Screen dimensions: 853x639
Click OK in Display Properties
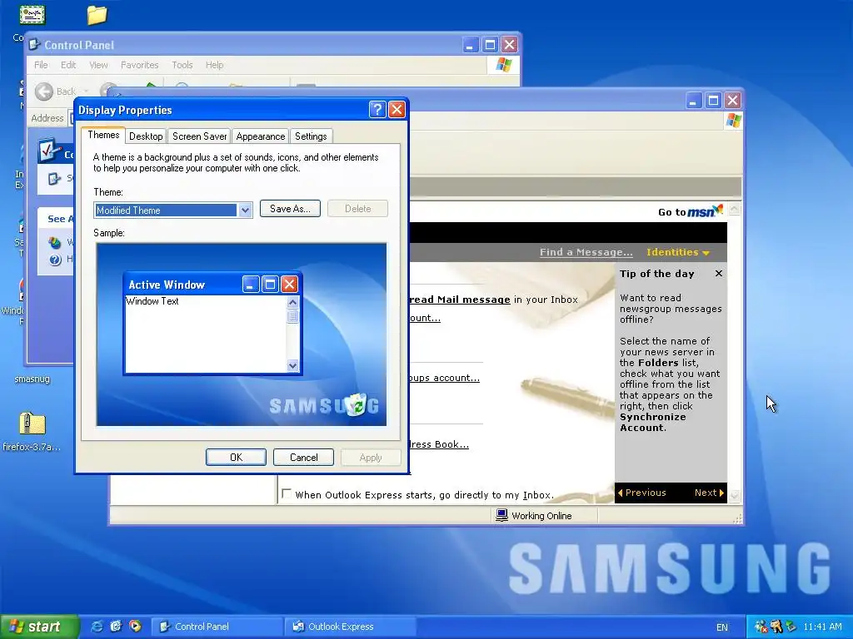coord(236,458)
